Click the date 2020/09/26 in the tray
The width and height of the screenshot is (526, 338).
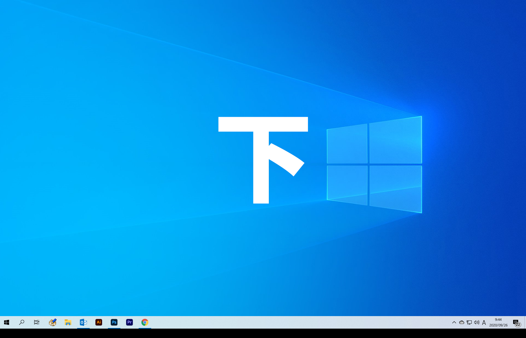[x=499, y=325]
